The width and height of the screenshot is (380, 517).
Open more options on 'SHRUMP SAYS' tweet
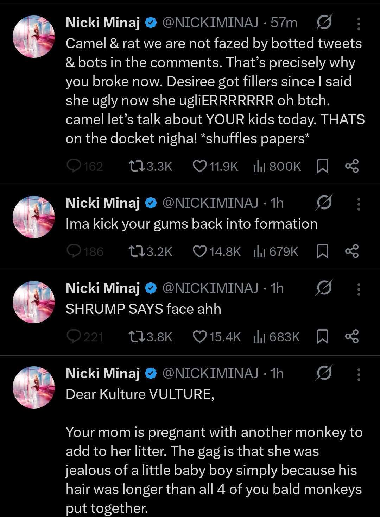click(x=359, y=289)
